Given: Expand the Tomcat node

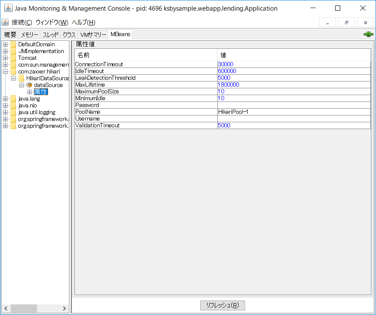Looking at the screenshot, I should tap(5, 58).
